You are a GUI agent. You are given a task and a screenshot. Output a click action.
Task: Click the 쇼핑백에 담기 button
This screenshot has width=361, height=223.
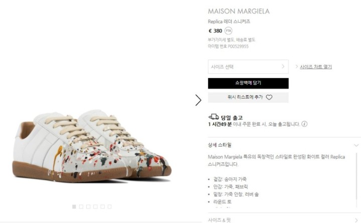248,83
